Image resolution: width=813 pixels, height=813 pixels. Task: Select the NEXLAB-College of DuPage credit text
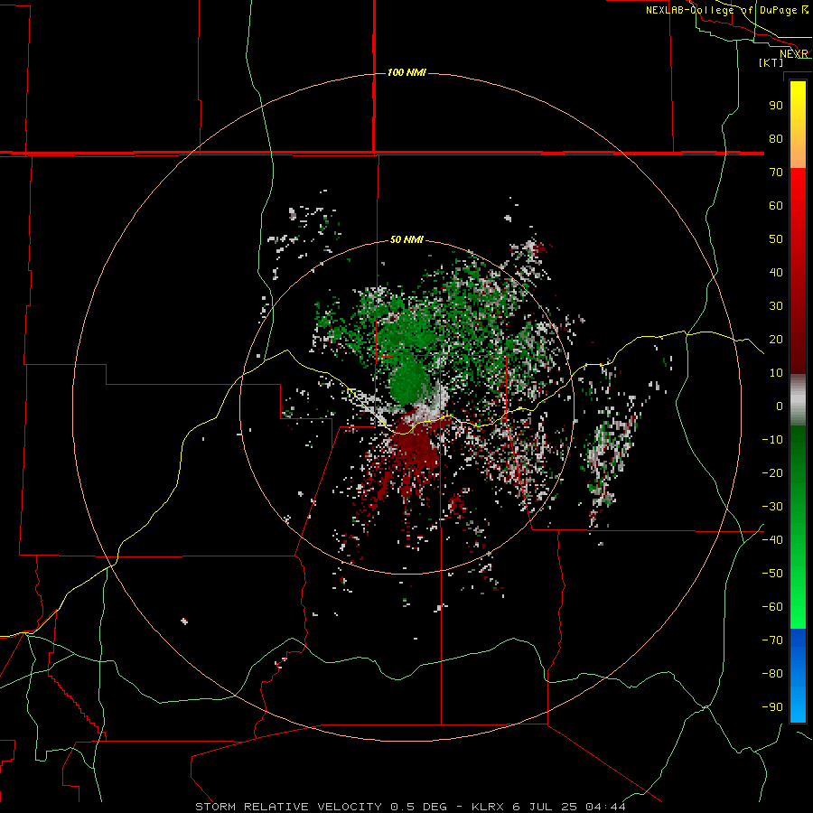click(722, 10)
